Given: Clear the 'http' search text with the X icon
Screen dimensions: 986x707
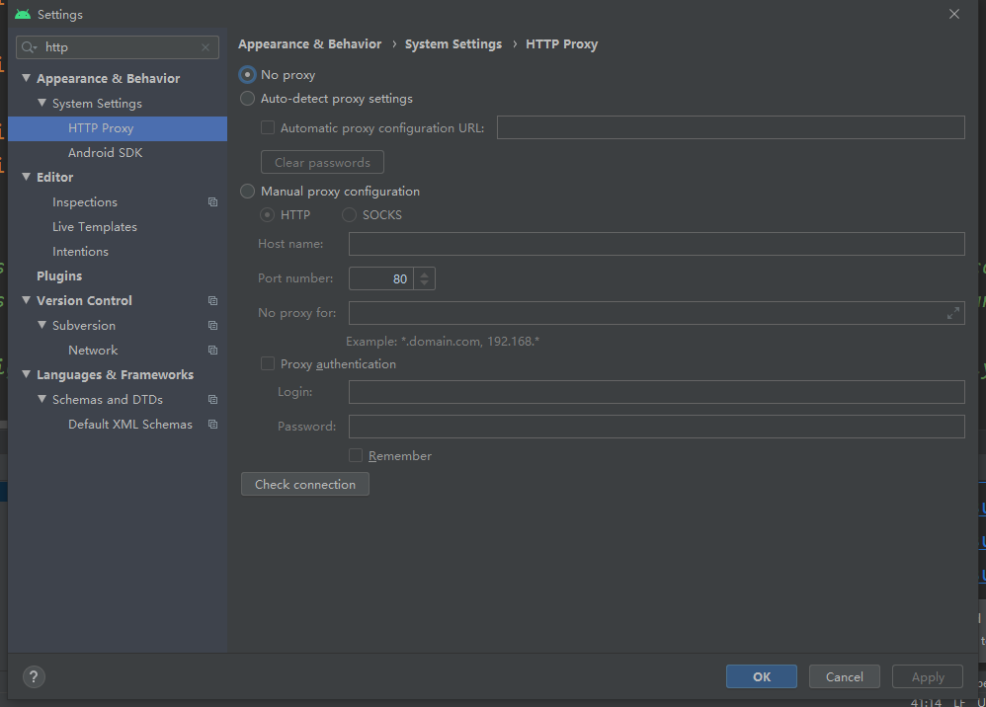Looking at the screenshot, I should [205, 47].
